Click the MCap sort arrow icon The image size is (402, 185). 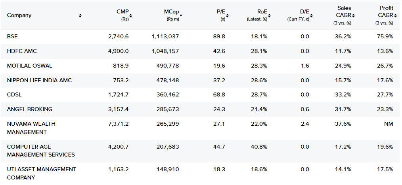click(x=181, y=15)
